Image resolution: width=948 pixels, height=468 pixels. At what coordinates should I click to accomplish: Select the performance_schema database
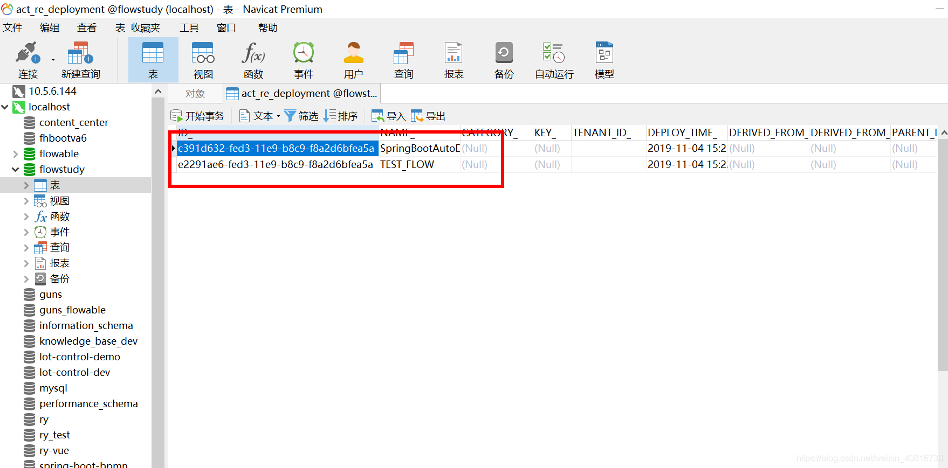point(88,404)
